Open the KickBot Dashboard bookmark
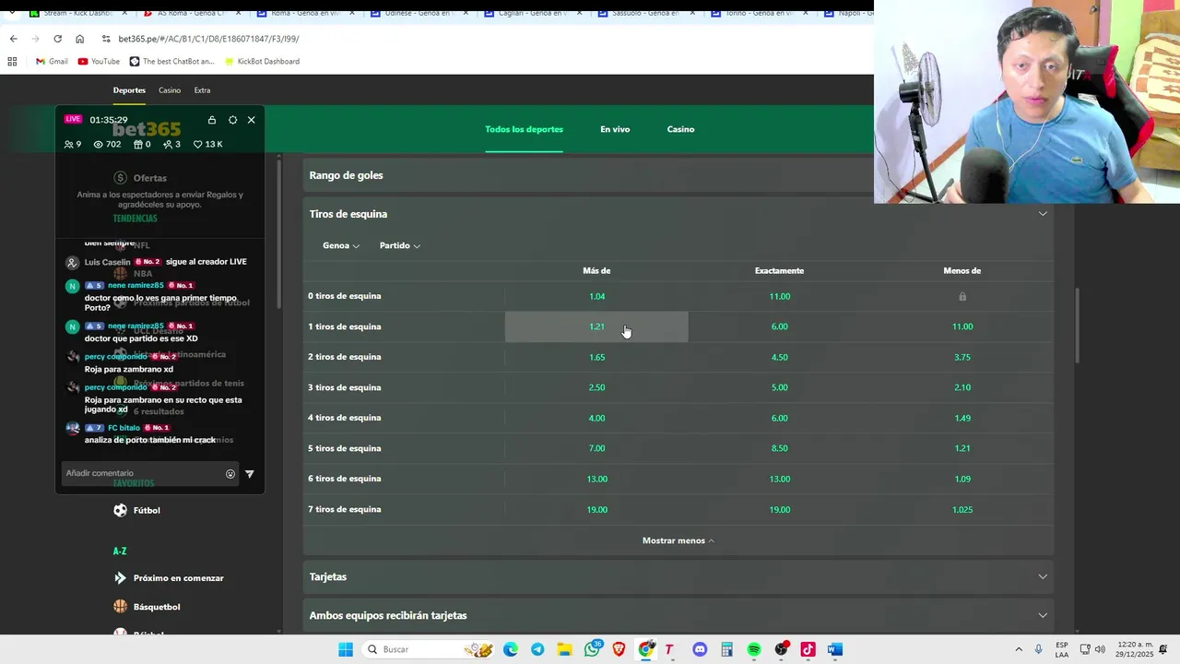 coord(262,62)
